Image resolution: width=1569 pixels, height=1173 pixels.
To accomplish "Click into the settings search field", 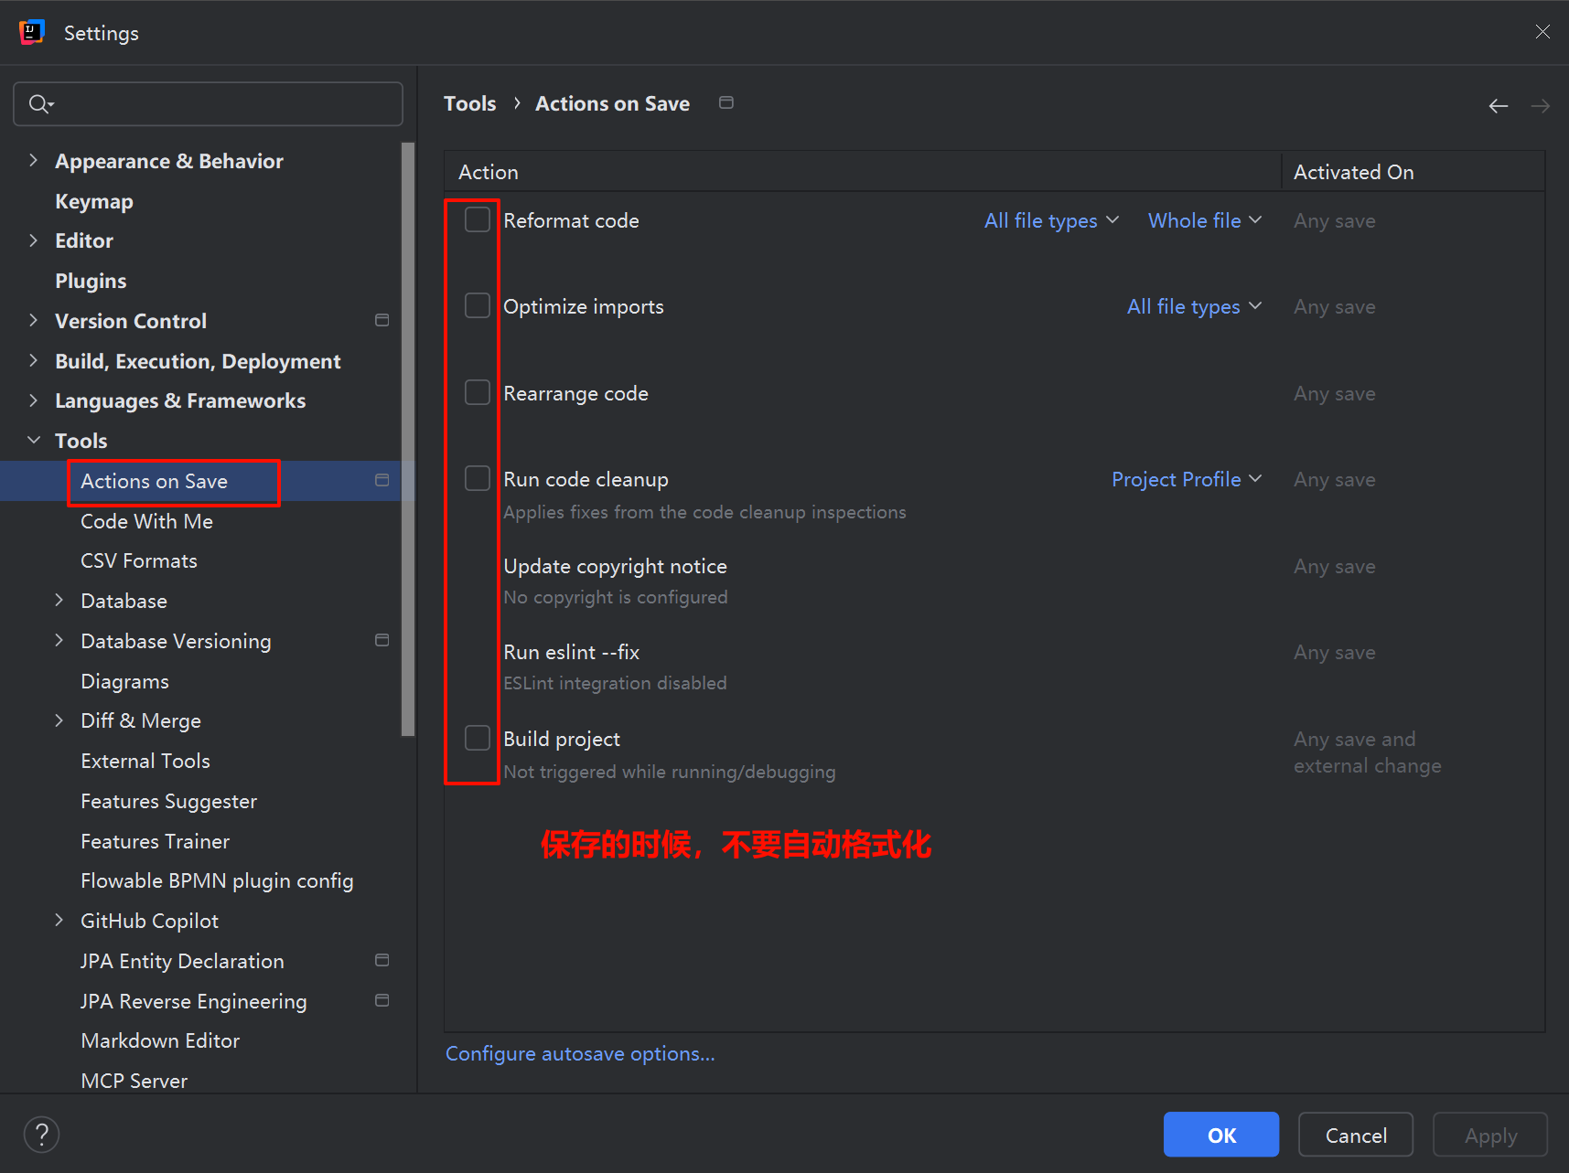I will click(x=220, y=104).
